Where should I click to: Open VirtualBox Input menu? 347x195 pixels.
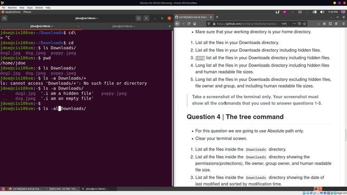30,8
